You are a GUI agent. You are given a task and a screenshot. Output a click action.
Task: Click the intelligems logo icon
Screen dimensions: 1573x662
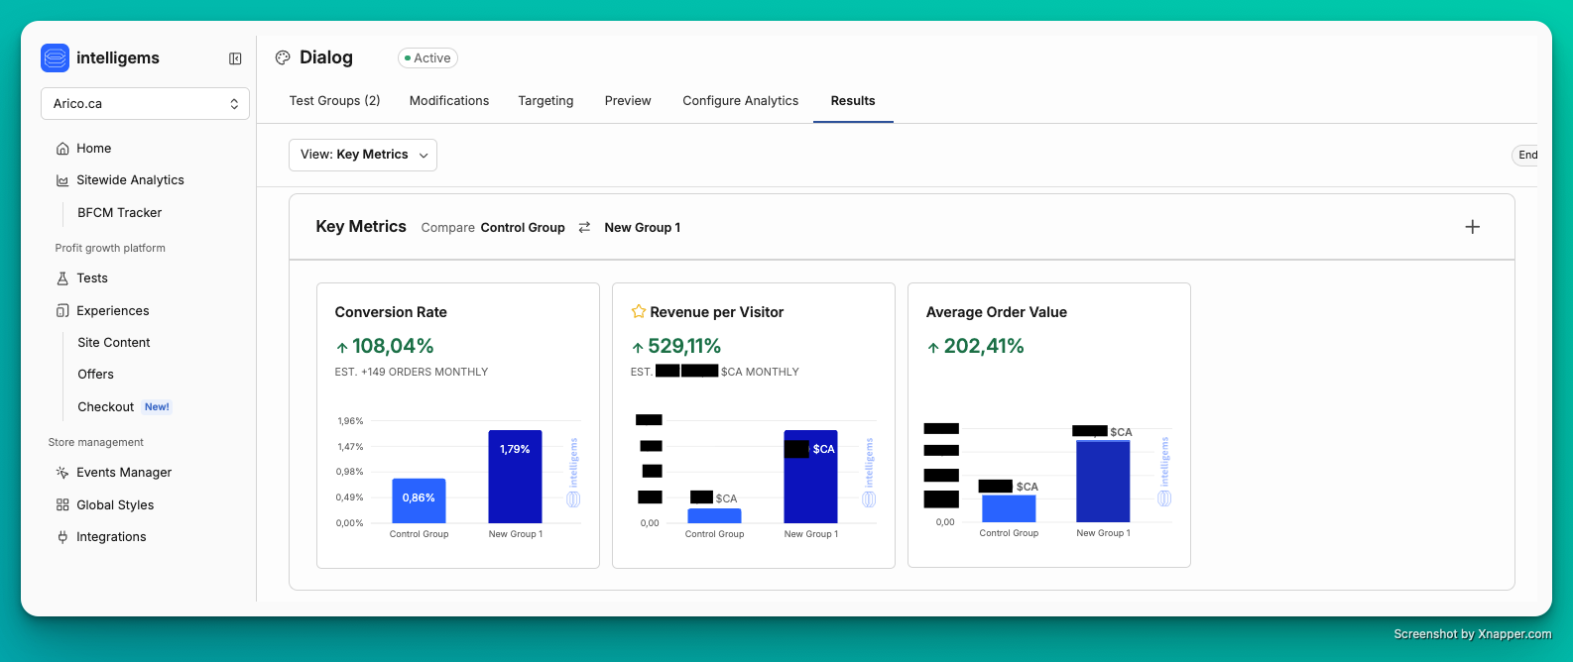pyautogui.click(x=55, y=58)
